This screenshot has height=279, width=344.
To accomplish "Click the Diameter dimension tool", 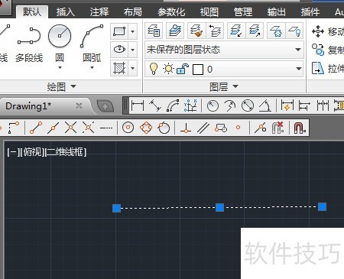I will point(248,105).
